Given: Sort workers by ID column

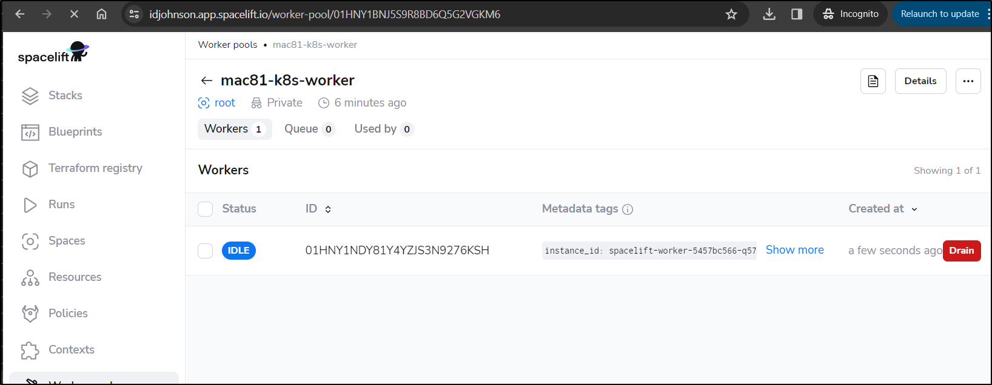Looking at the screenshot, I should tap(318, 209).
